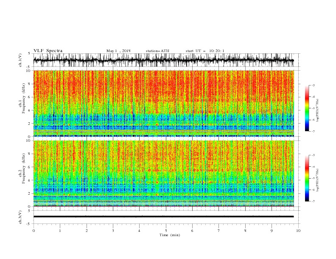Viewport: 336px width, 259px height.
Task: Click the ch.2 Frequency (kHz) axis label
Action: (22, 168)
